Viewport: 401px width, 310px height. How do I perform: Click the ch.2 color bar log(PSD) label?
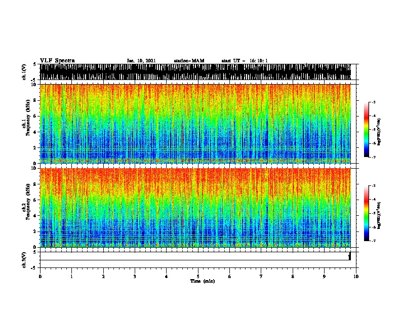point(379,216)
